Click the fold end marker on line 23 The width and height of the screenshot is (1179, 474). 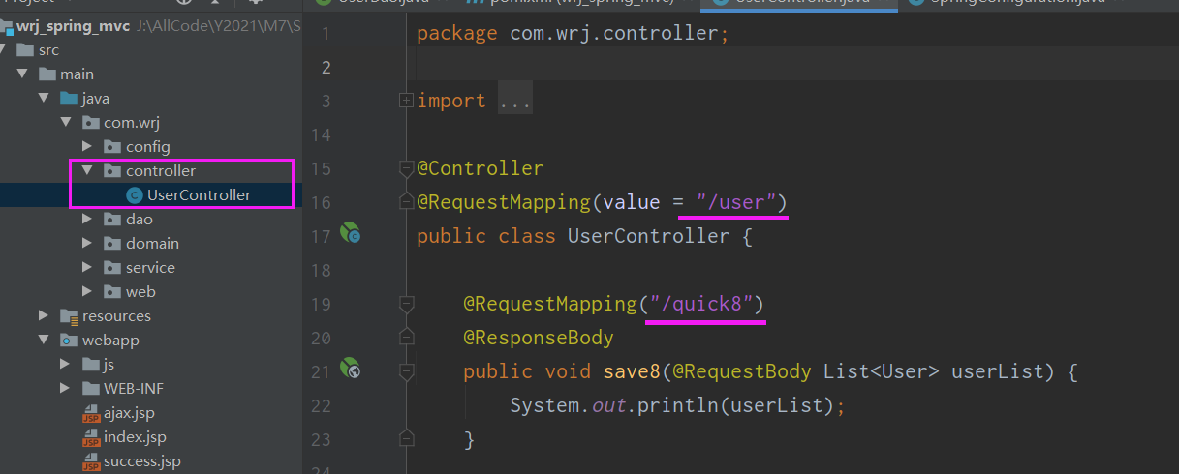tap(406, 439)
